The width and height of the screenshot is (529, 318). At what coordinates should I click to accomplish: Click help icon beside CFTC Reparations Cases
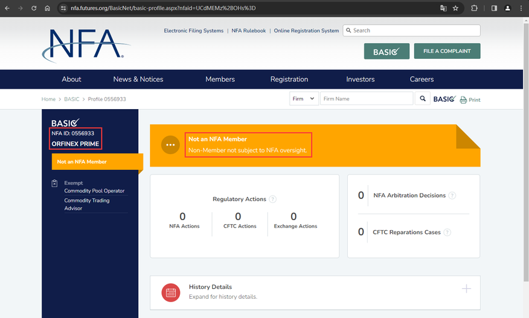click(448, 232)
